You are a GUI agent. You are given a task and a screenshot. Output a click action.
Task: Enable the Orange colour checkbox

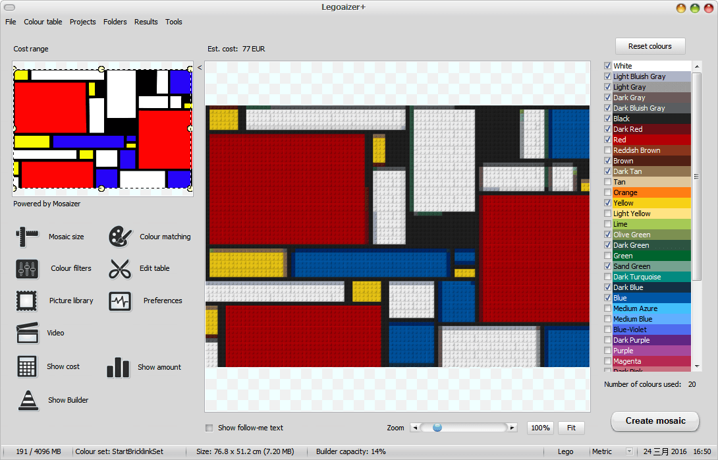(607, 192)
